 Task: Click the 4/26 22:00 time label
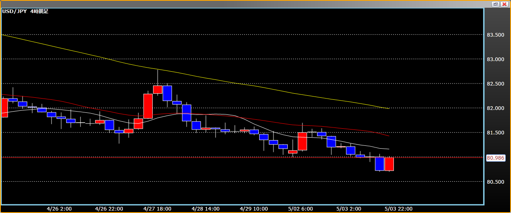click(109, 209)
